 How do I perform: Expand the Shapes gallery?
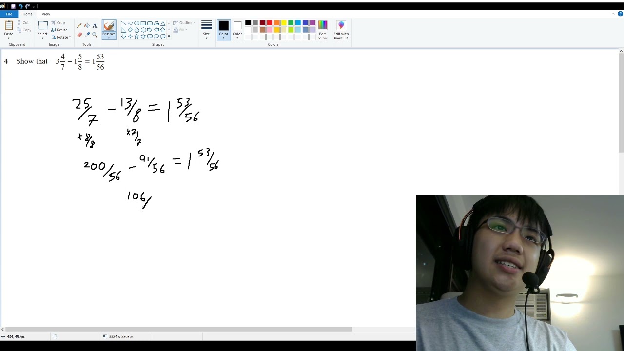click(169, 36)
